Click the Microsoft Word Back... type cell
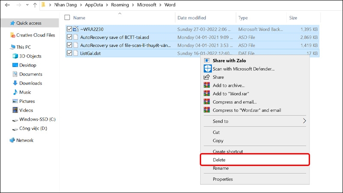 pyautogui.click(x=260, y=29)
